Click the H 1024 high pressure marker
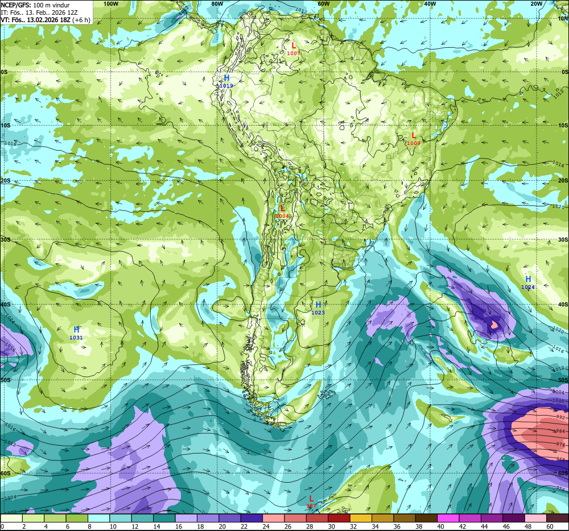Viewport: 569px width, 531px height. [528, 283]
